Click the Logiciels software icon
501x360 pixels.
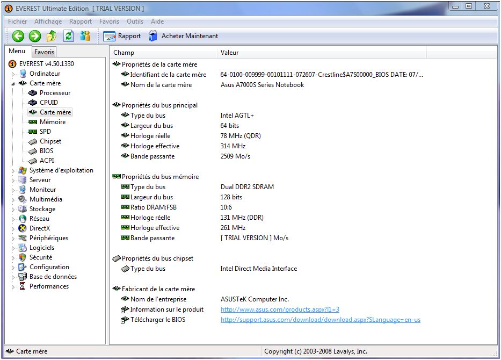(x=23, y=248)
